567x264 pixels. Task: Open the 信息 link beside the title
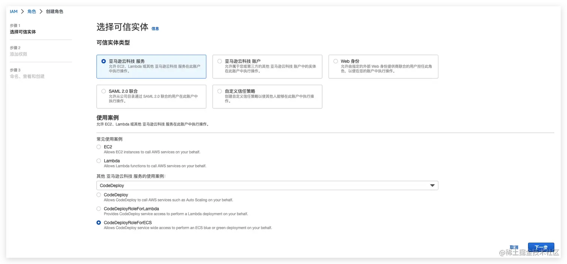point(155,28)
